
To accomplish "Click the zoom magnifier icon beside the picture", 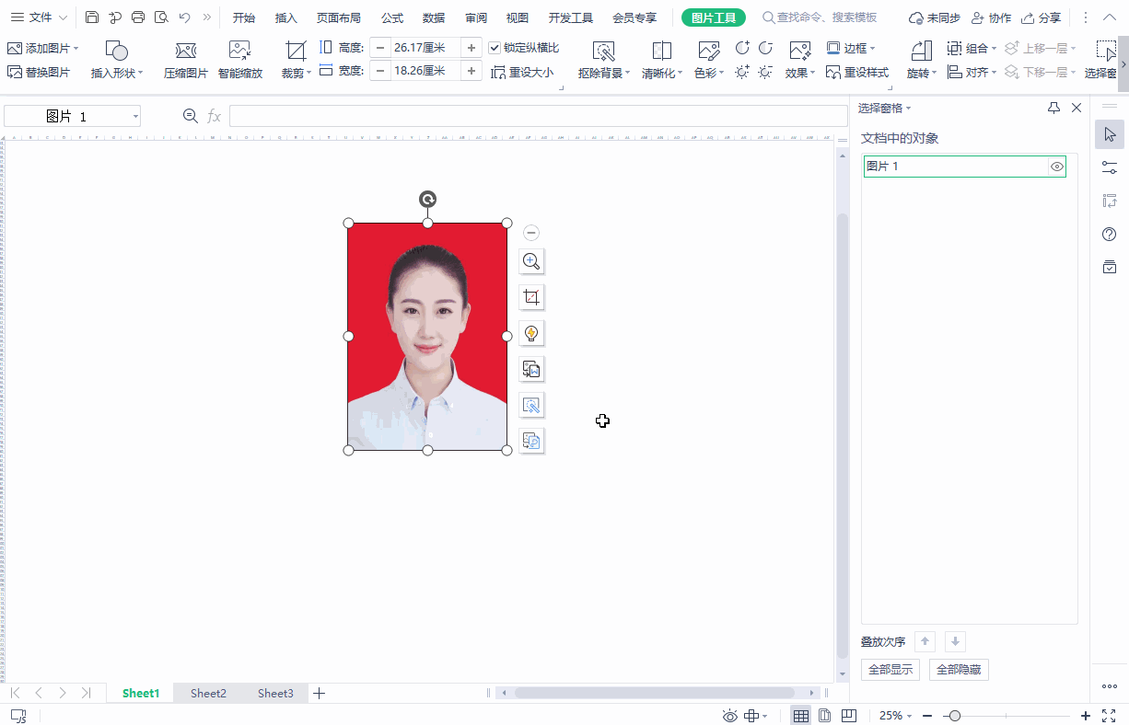I will (x=531, y=261).
